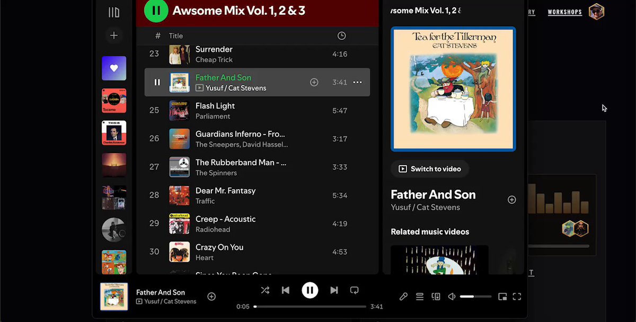Select the Flash Light track row
Screen dimensions: 636x322
click(x=257, y=111)
